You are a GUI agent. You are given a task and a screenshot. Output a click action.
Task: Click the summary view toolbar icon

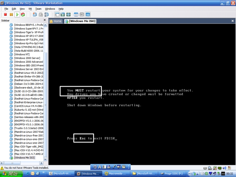pyautogui.click(x=76, y=14)
